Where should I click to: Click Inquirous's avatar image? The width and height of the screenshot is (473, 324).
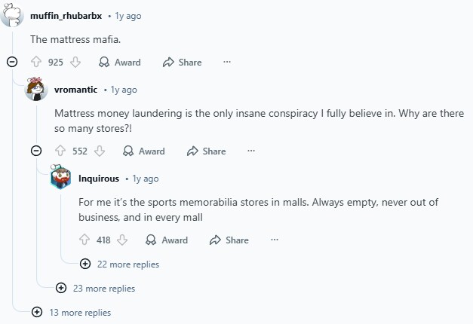60,179
